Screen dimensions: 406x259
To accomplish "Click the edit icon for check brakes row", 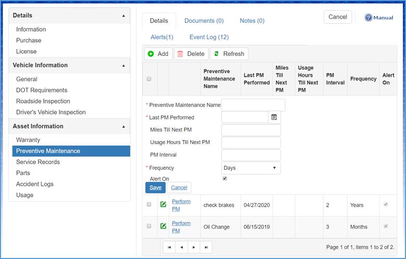I will (x=163, y=204).
